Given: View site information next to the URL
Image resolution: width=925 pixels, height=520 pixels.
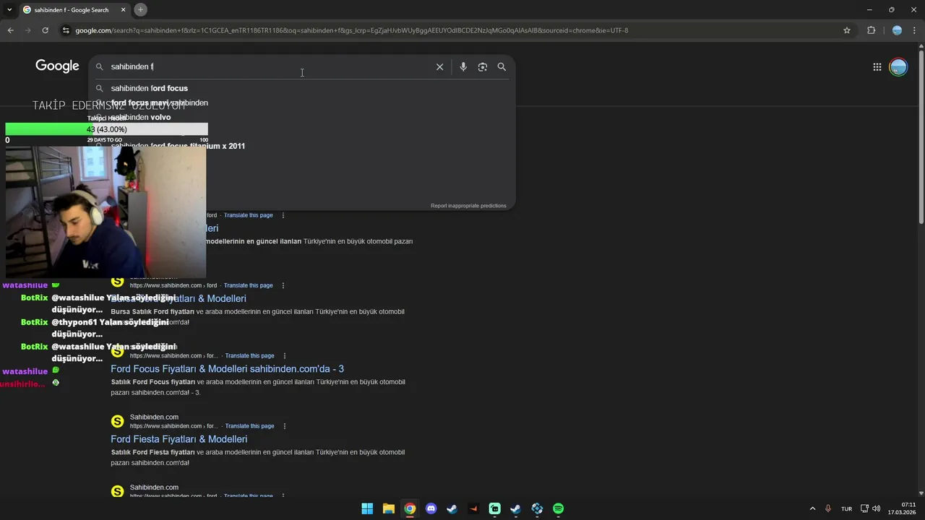Looking at the screenshot, I should click(x=66, y=30).
